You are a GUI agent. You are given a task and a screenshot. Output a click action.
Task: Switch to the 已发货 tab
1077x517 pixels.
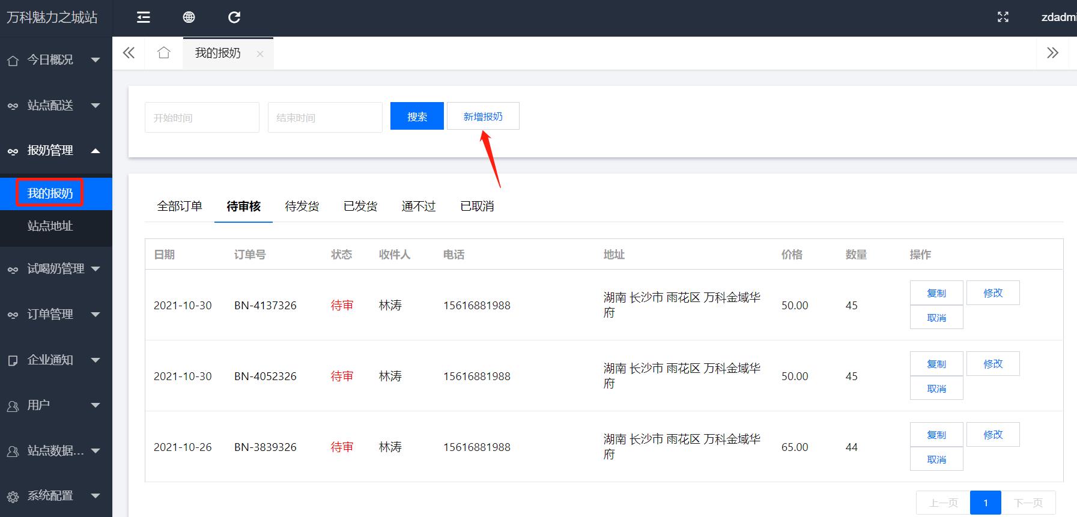pos(360,207)
